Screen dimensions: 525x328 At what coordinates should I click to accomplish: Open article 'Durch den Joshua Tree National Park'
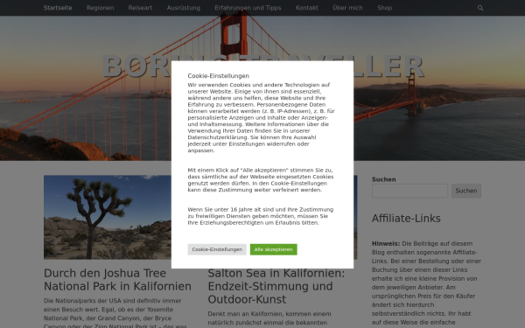tap(117, 280)
